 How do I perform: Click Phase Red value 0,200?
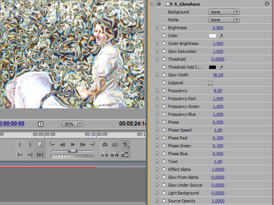(x=218, y=138)
